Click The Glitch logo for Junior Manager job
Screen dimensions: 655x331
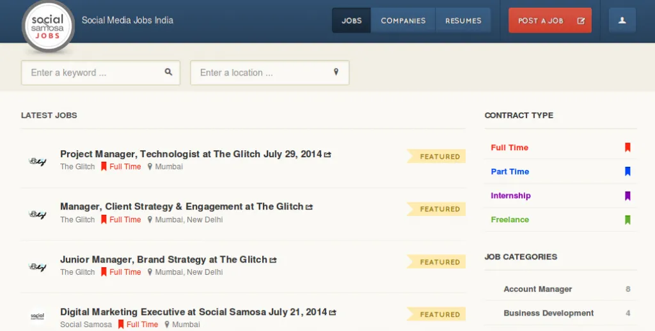point(37,266)
